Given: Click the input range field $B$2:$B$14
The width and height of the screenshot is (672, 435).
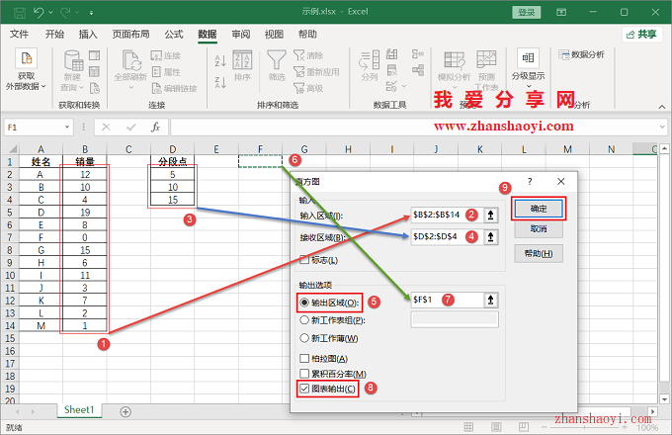Looking at the screenshot, I should tap(447, 215).
